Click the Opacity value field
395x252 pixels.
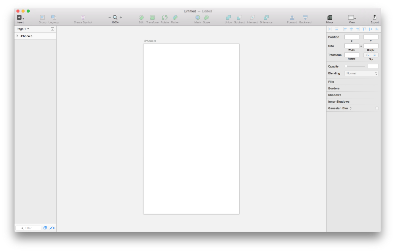[x=373, y=66]
